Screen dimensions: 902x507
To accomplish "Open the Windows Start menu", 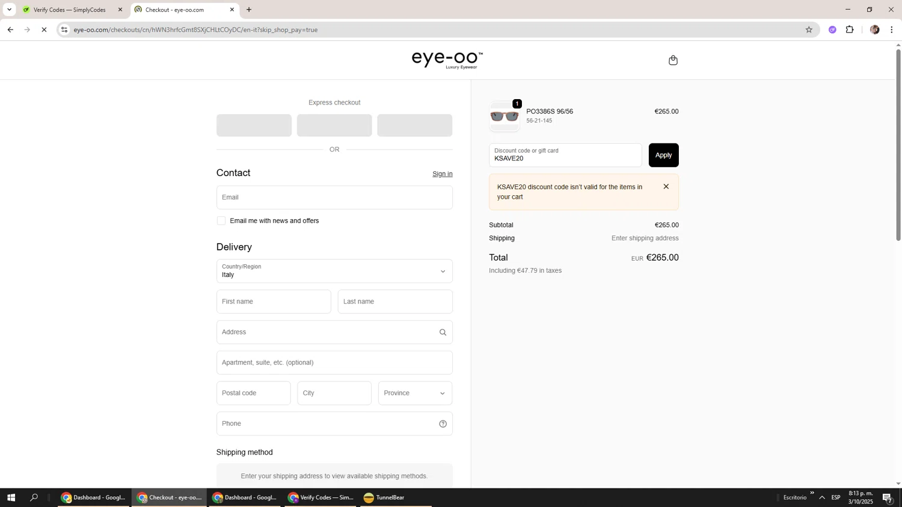I will tap(11, 497).
